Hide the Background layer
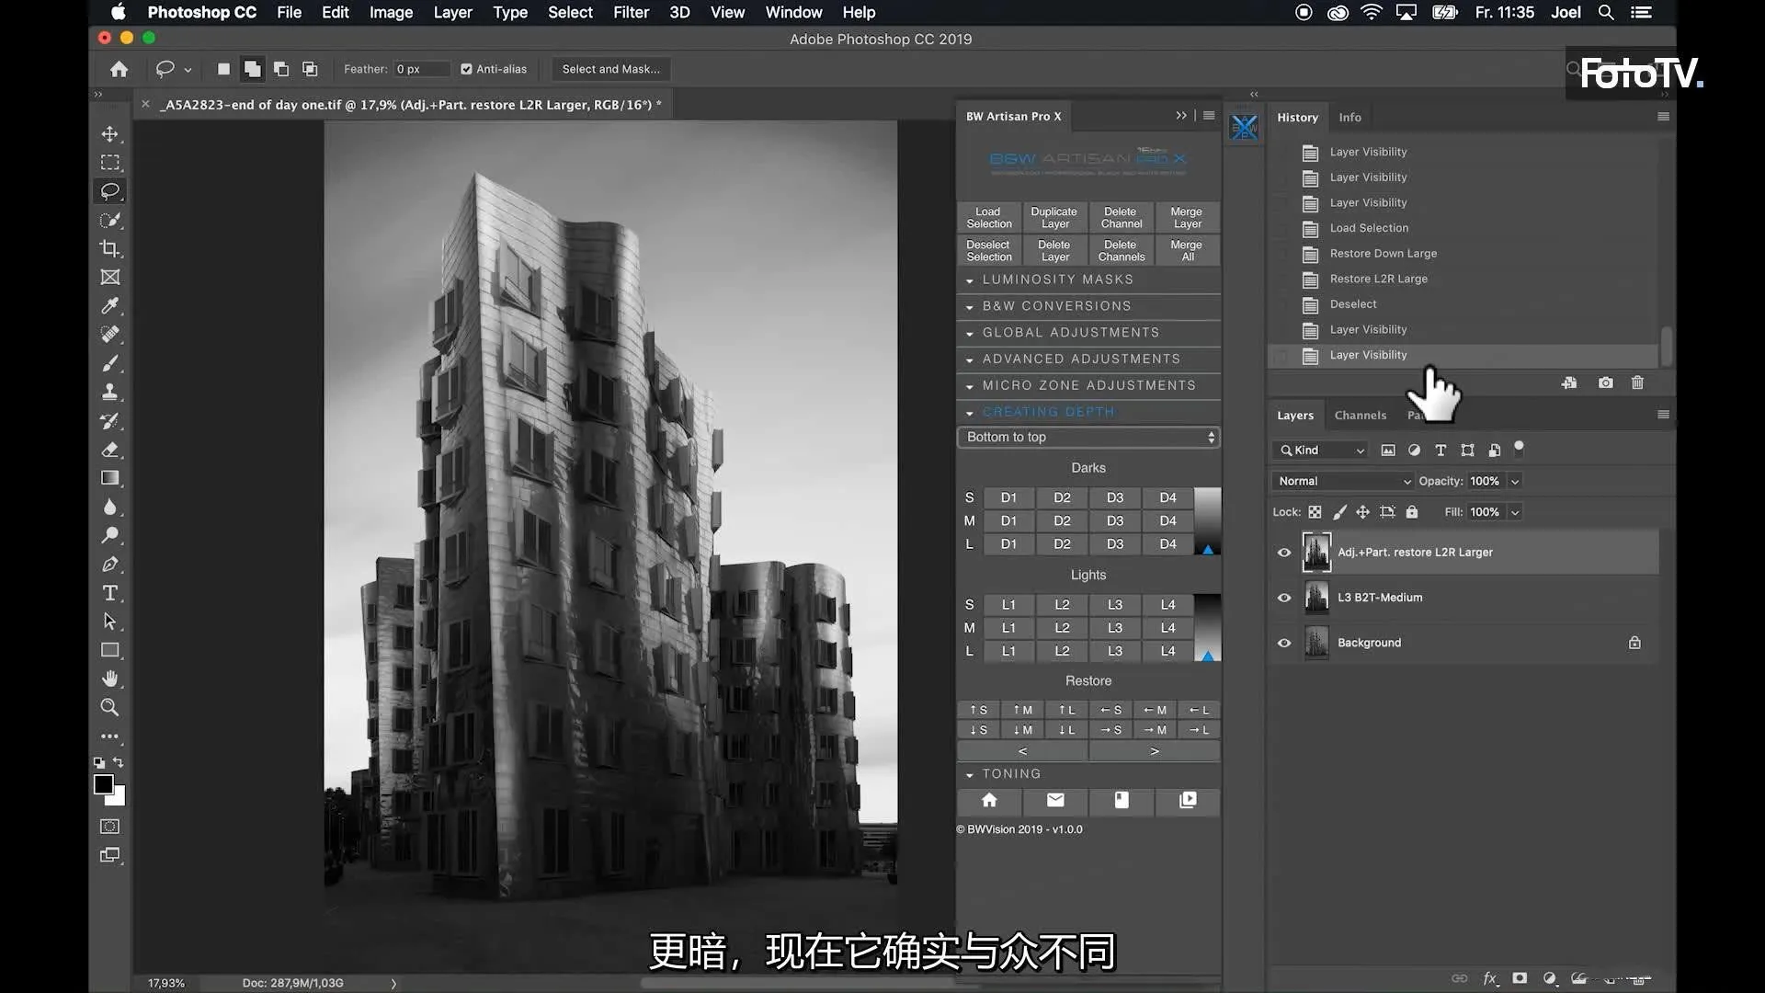Viewport: 1765px width, 993px height. tap(1283, 643)
